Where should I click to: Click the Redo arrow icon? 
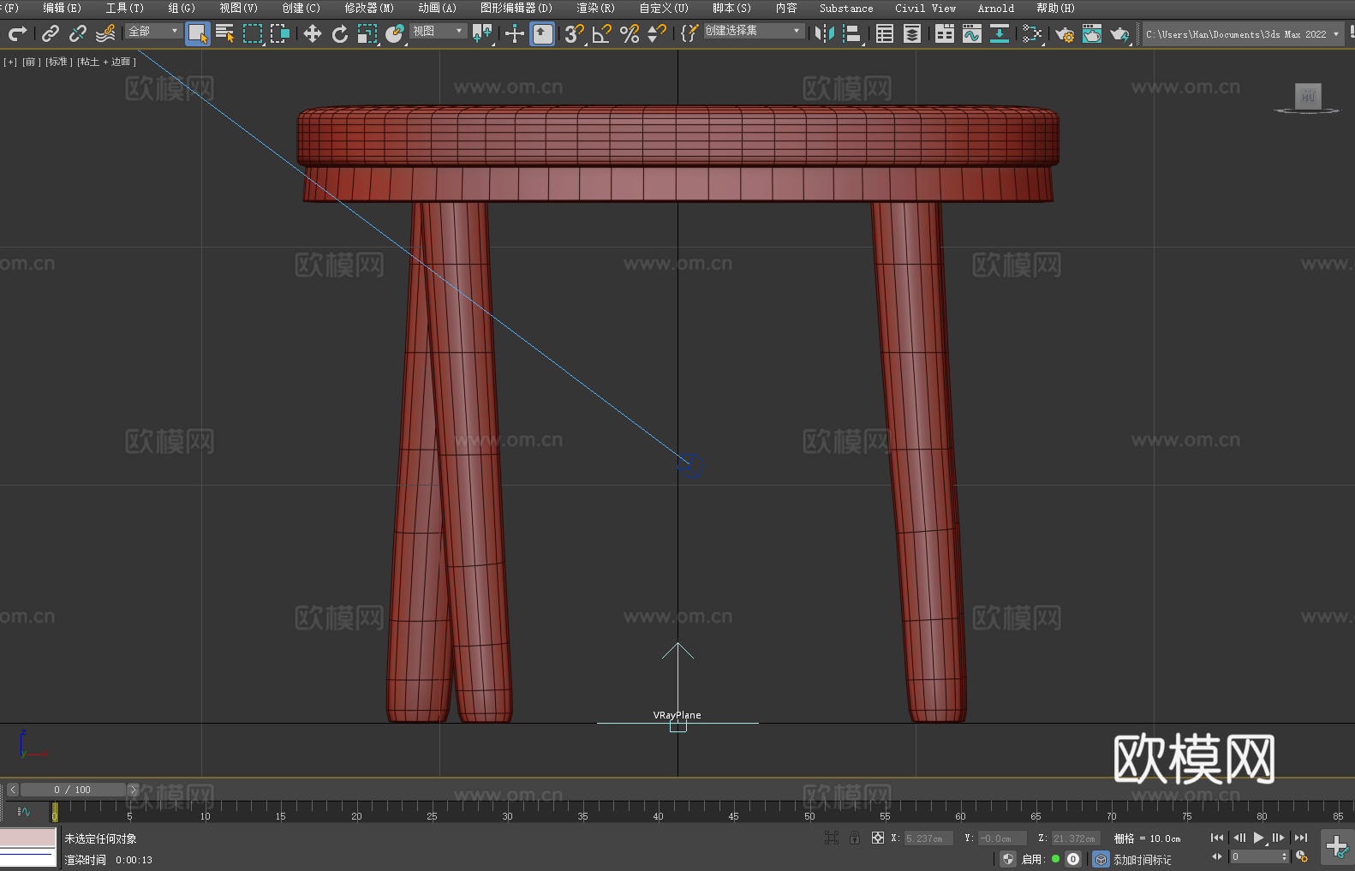(17, 33)
